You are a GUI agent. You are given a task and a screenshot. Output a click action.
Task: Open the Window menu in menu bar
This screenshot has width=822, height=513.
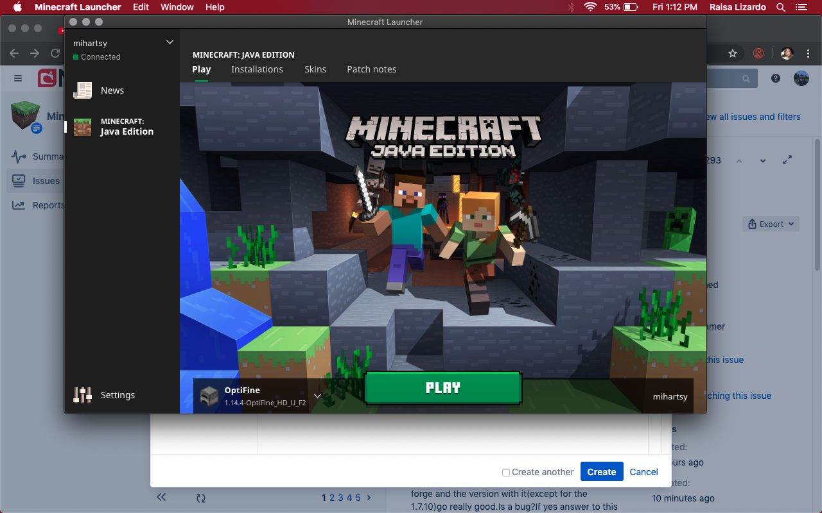[177, 7]
